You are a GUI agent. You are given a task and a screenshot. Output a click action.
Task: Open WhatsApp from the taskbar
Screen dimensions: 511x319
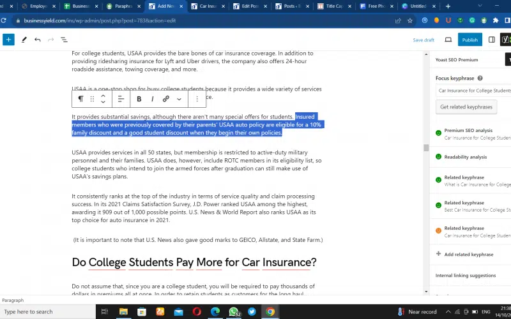[x=234, y=312]
